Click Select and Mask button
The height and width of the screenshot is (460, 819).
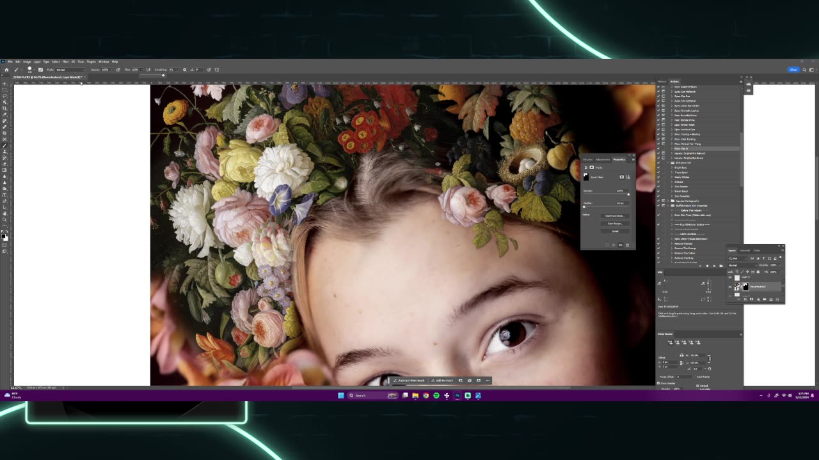pos(615,216)
